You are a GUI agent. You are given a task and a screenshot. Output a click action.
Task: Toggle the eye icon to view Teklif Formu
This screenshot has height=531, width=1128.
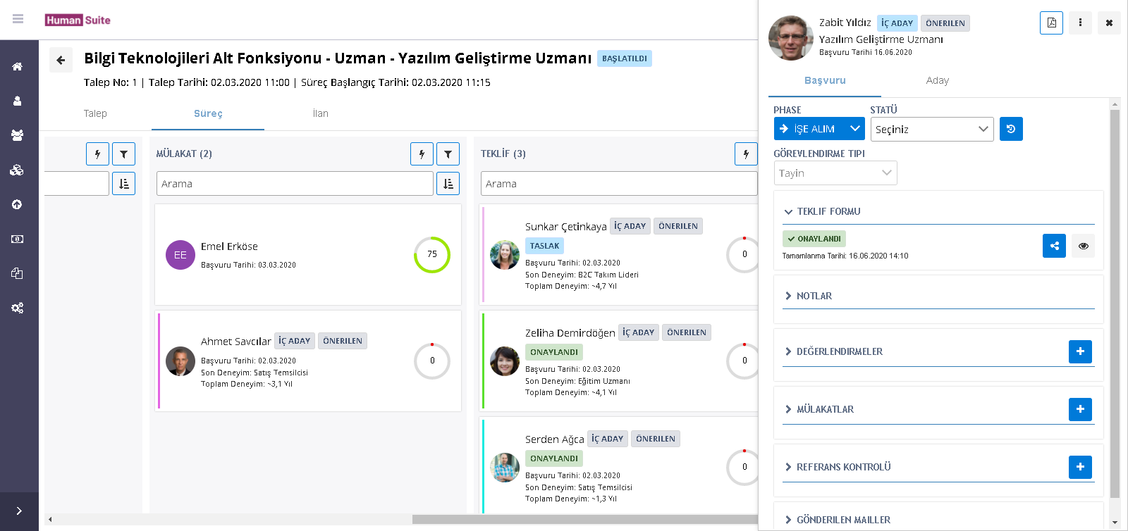(1083, 246)
